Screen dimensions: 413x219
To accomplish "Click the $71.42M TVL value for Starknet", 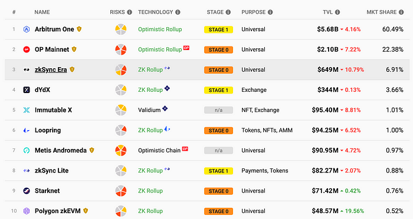I will tap(325, 191).
